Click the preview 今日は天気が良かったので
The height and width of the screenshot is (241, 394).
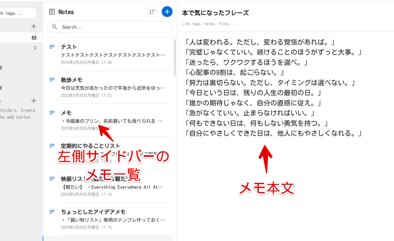(x=113, y=88)
